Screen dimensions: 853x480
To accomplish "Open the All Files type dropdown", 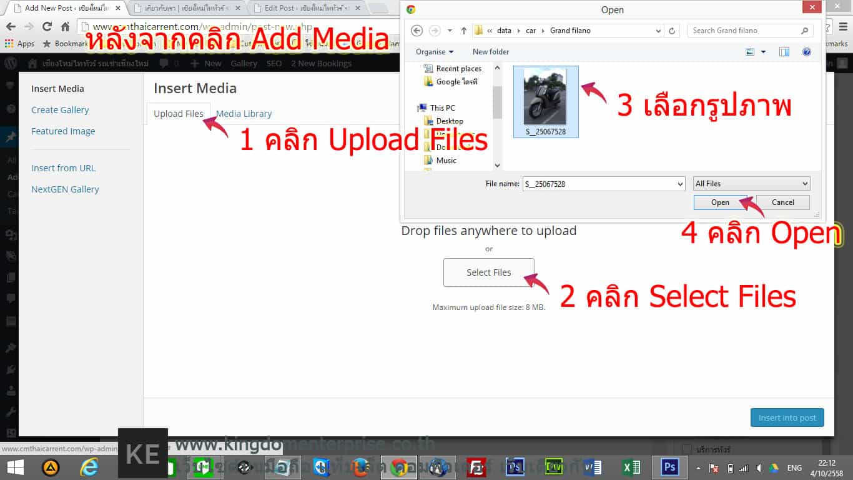I will pyautogui.click(x=751, y=184).
